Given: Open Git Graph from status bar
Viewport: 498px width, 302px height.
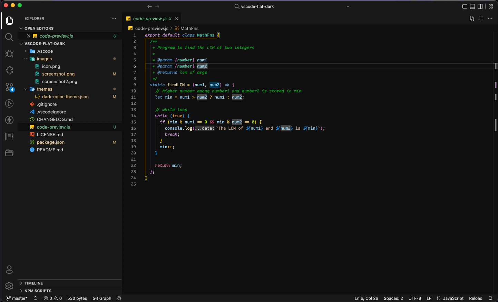Looking at the screenshot, I should [102, 298].
